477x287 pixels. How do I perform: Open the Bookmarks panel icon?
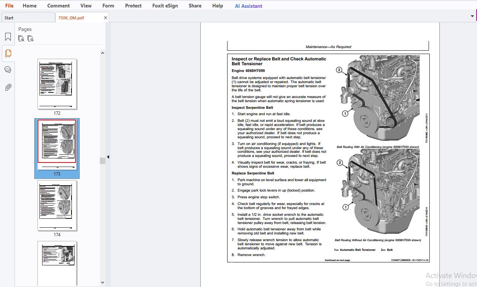[x=8, y=37]
